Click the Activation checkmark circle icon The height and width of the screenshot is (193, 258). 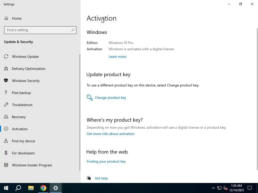(6, 129)
